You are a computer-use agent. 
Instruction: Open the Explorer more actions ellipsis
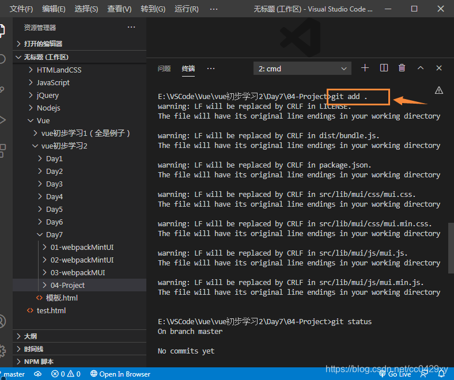[x=131, y=27]
